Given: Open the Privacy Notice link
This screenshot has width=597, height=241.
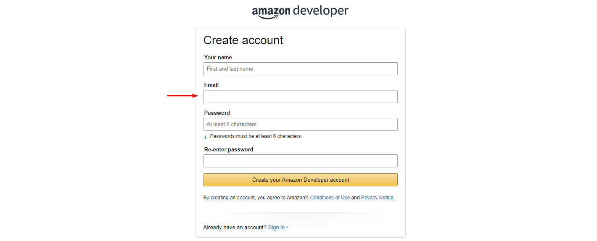Looking at the screenshot, I should point(377,198).
